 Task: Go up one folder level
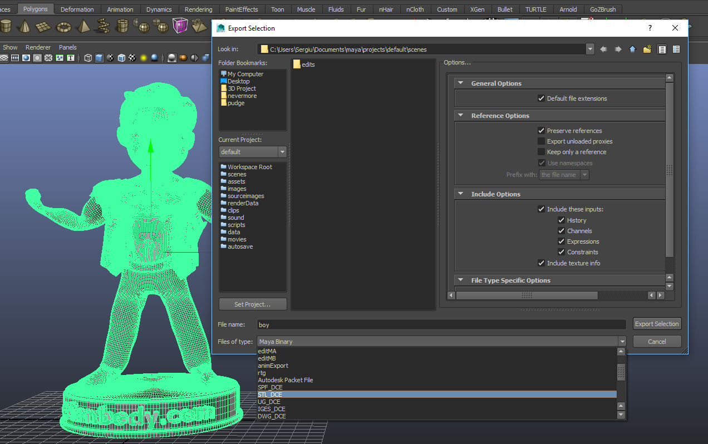pos(632,50)
